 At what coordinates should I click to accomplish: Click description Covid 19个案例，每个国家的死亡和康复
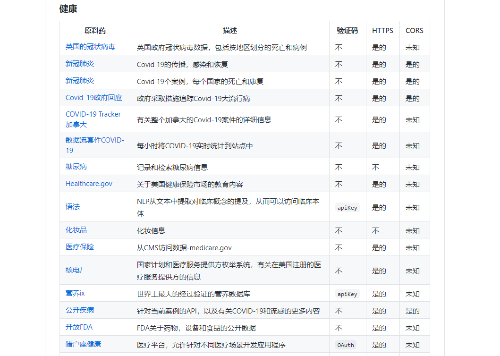(200, 81)
